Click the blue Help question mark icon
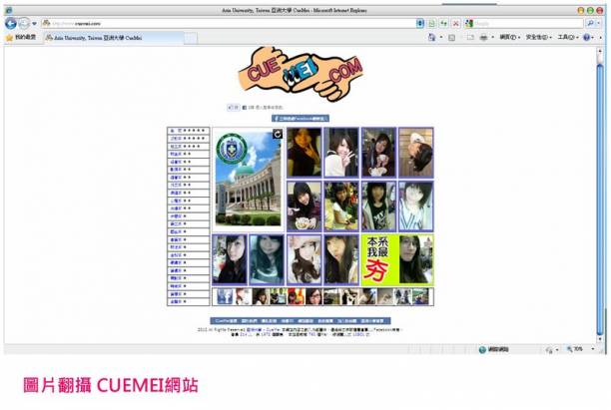This screenshot has width=611, height=410. (x=586, y=37)
